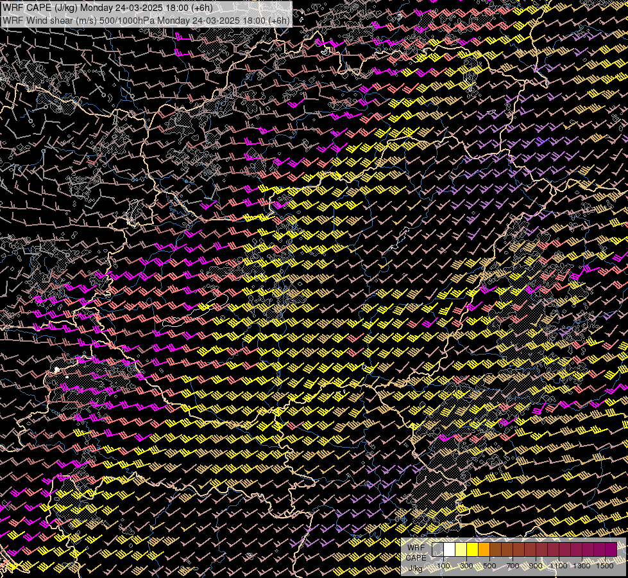Select the orange swatch in the CAPE legend
Viewport: 628px width, 578px height.
click(484, 550)
